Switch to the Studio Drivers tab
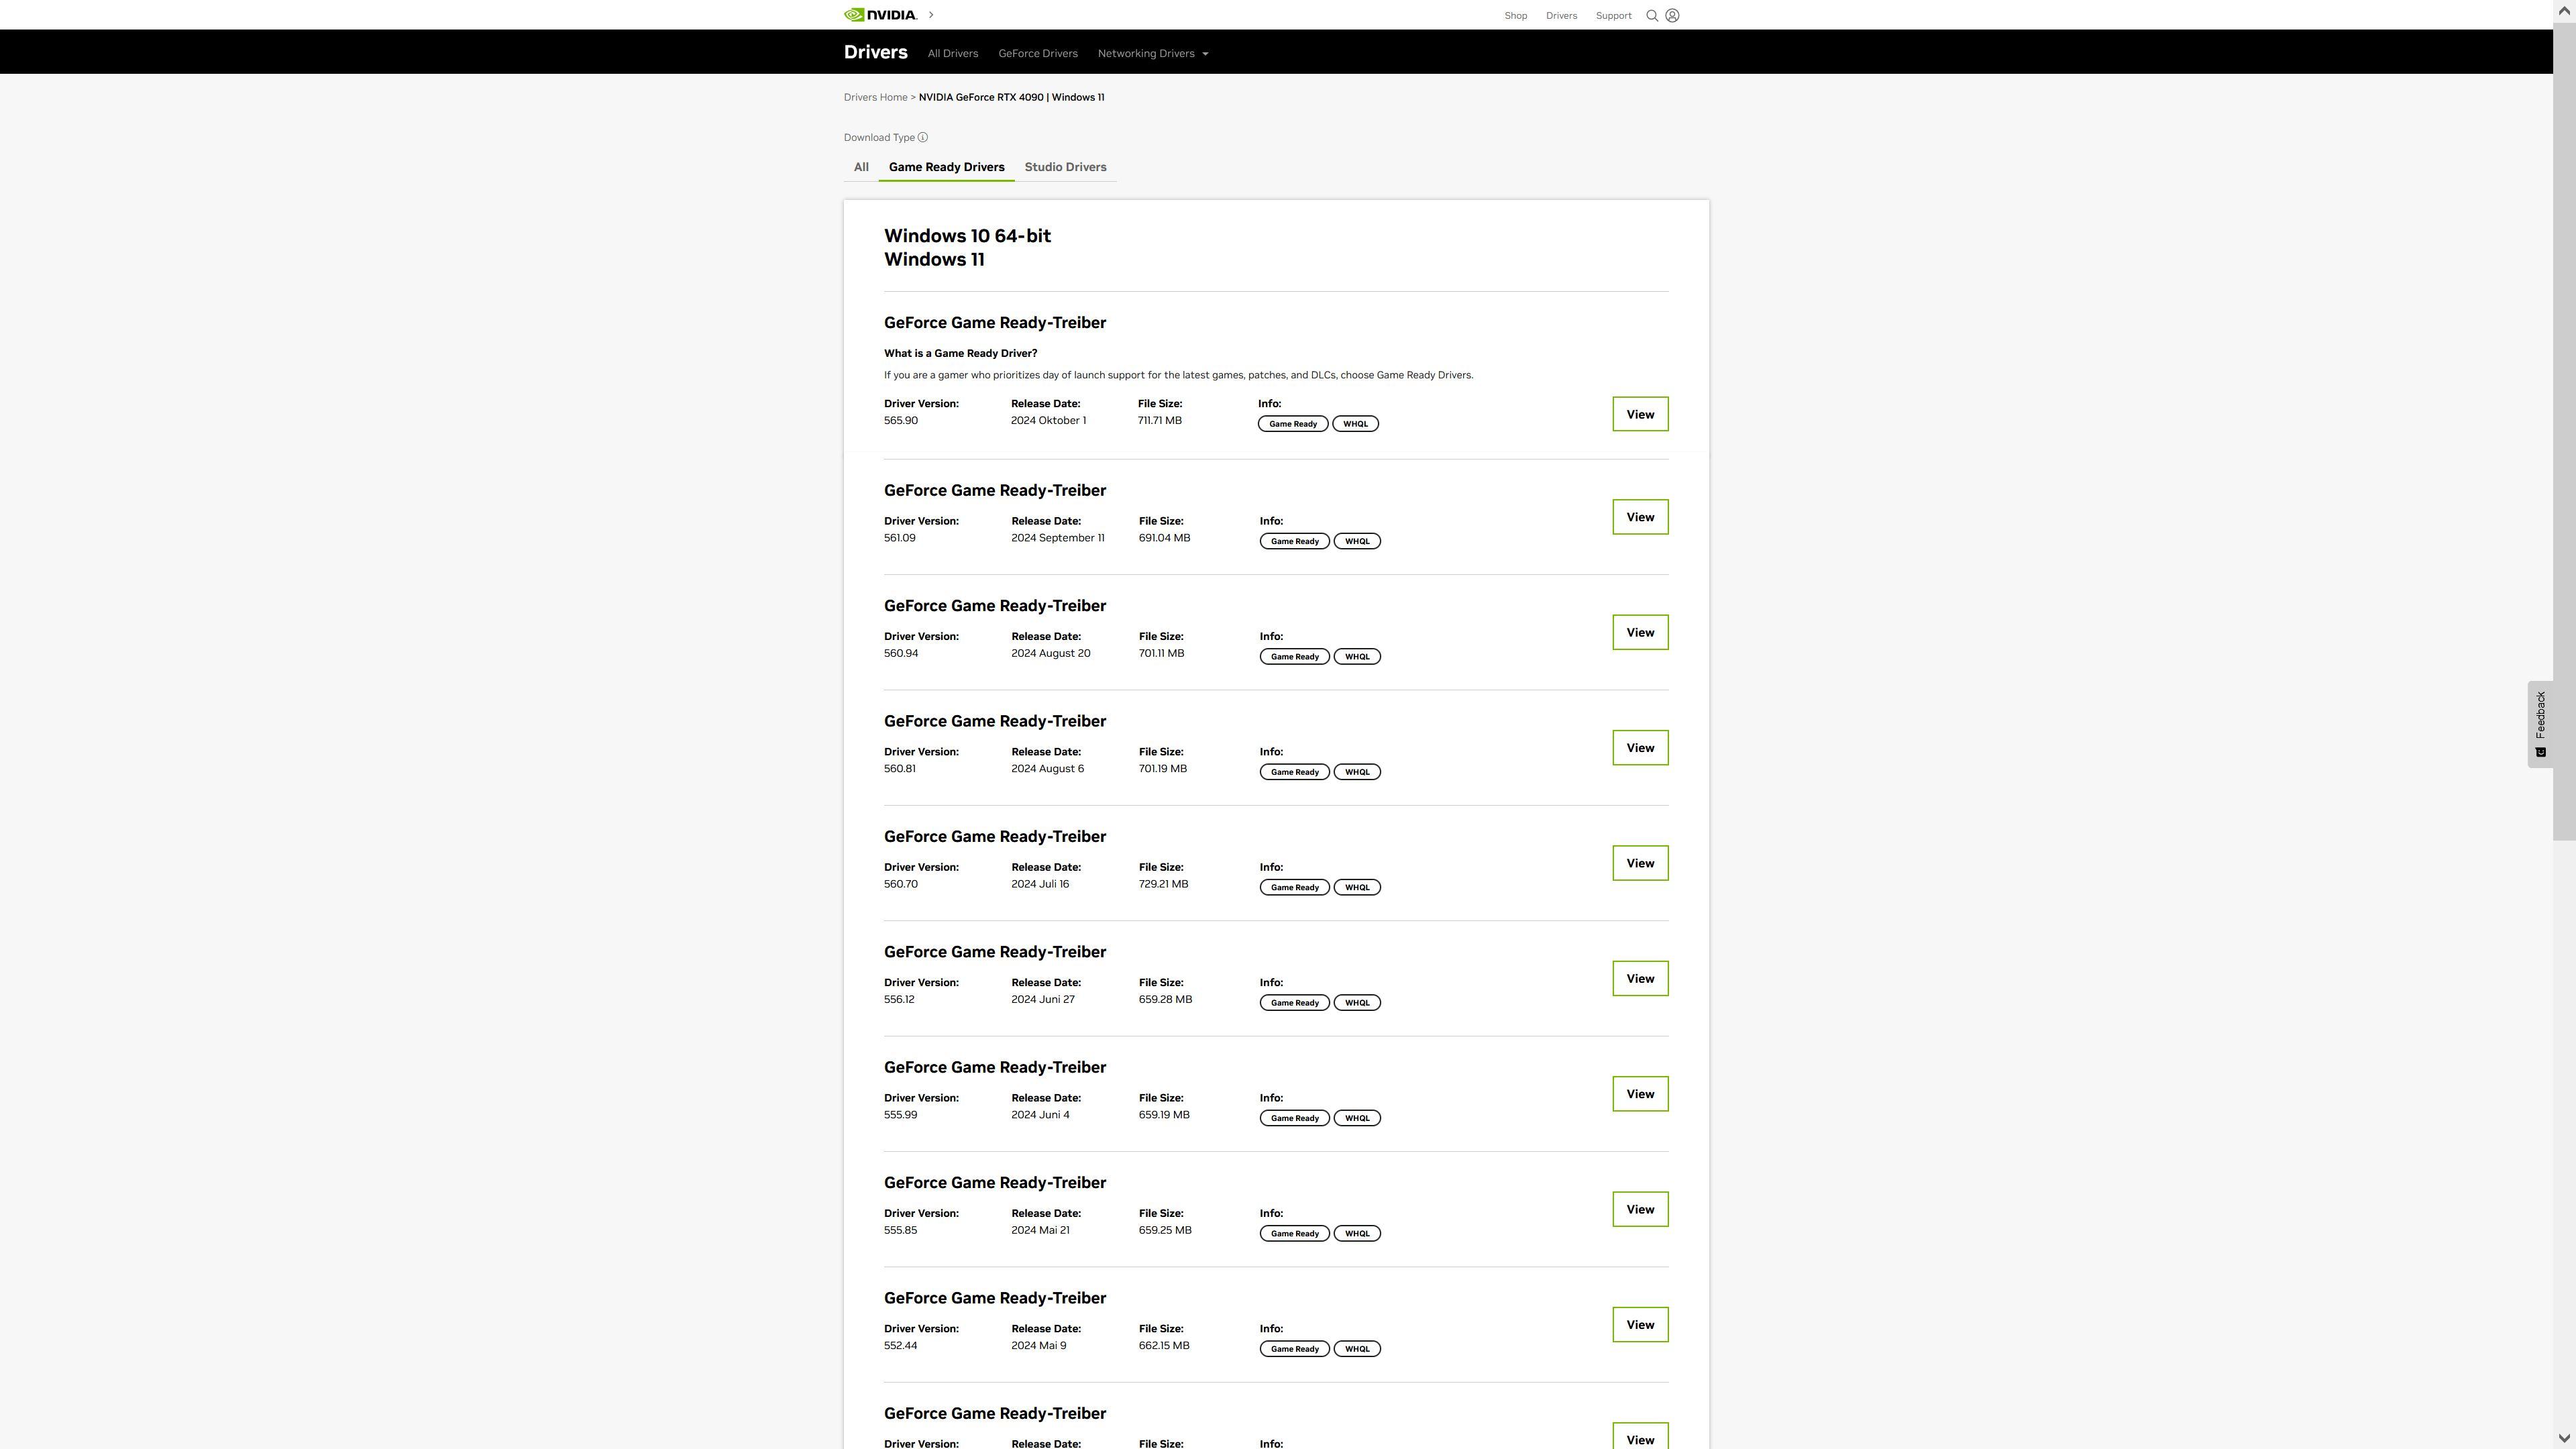This screenshot has width=2576, height=1449. tap(1065, 167)
